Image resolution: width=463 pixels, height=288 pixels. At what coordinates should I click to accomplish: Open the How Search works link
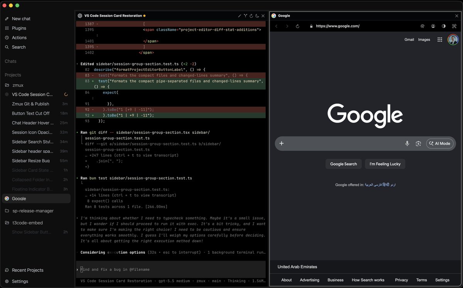click(368, 280)
